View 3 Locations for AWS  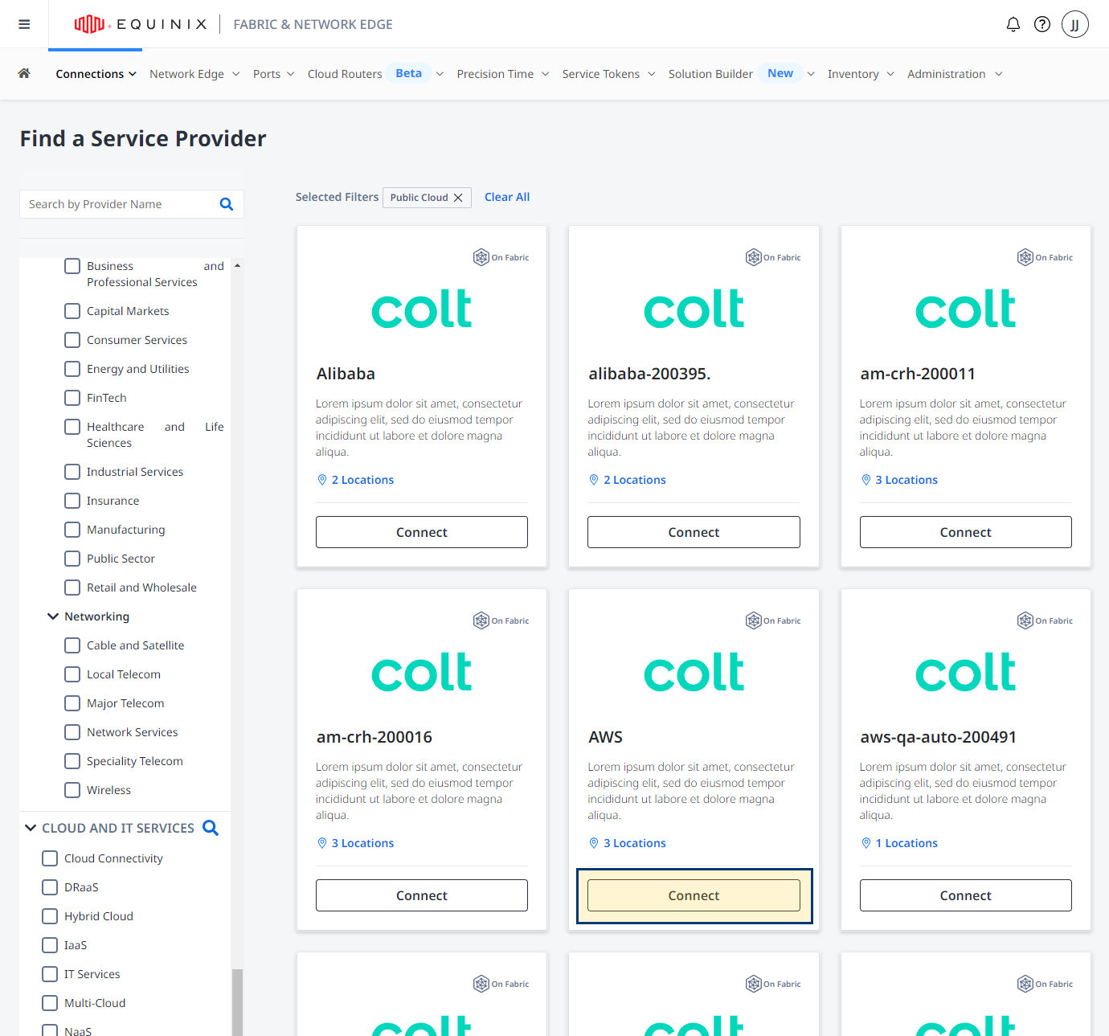point(635,843)
